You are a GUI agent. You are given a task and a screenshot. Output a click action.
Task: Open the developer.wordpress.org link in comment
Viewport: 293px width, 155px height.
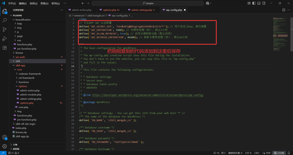[148, 95]
